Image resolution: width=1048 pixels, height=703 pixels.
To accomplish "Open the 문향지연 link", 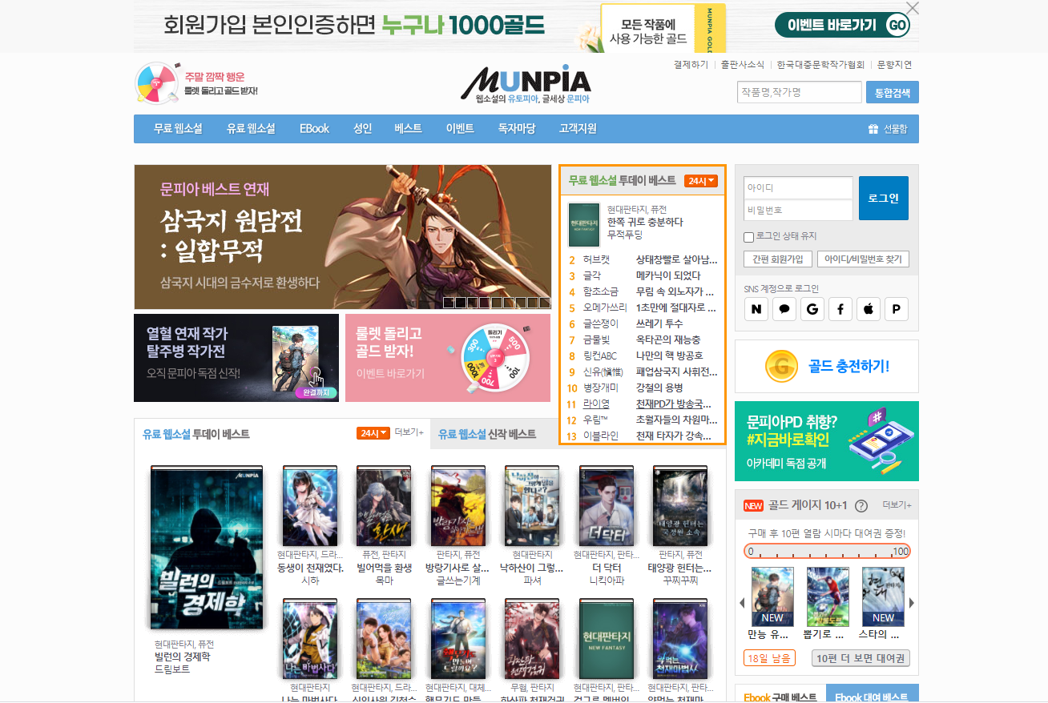I will coord(894,65).
